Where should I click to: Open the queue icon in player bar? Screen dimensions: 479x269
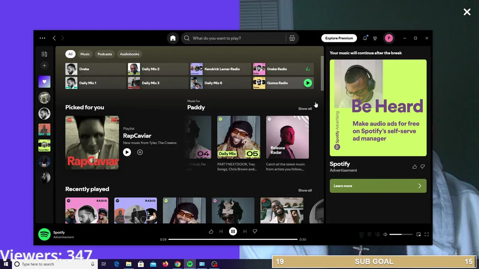click(369, 235)
